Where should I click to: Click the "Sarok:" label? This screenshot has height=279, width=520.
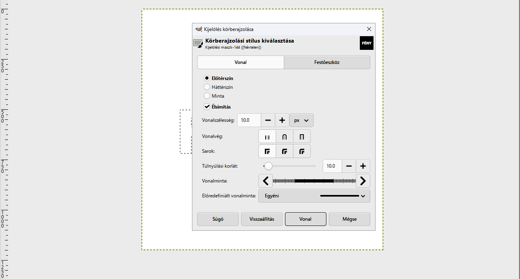coord(208,151)
